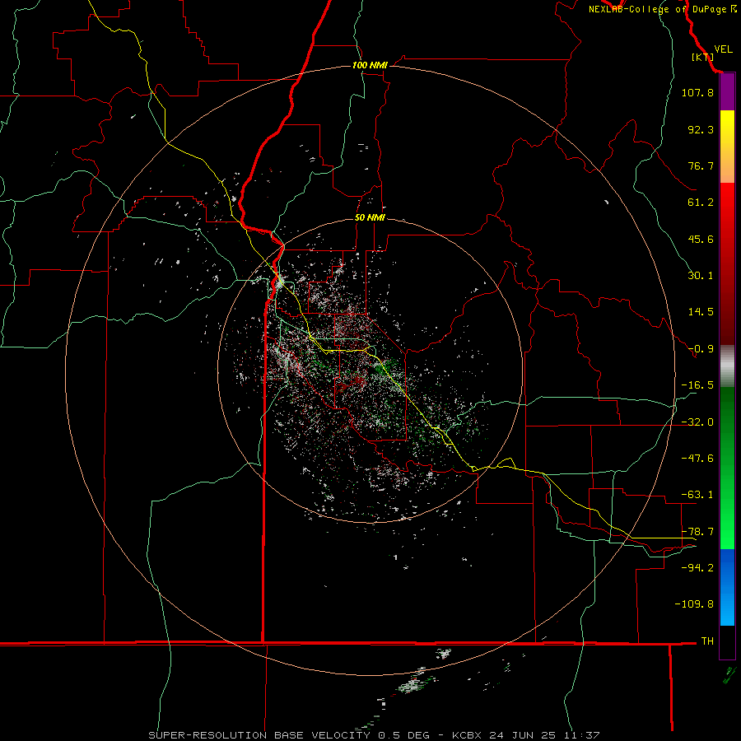741x741 pixels.
Task: Click the -47.6 velocity scale value
Action: click(697, 459)
